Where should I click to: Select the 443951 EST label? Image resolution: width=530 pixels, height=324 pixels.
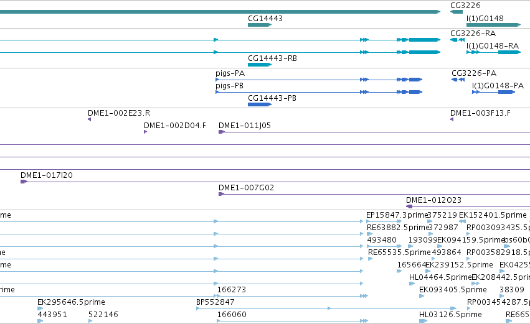tap(52, 315)
